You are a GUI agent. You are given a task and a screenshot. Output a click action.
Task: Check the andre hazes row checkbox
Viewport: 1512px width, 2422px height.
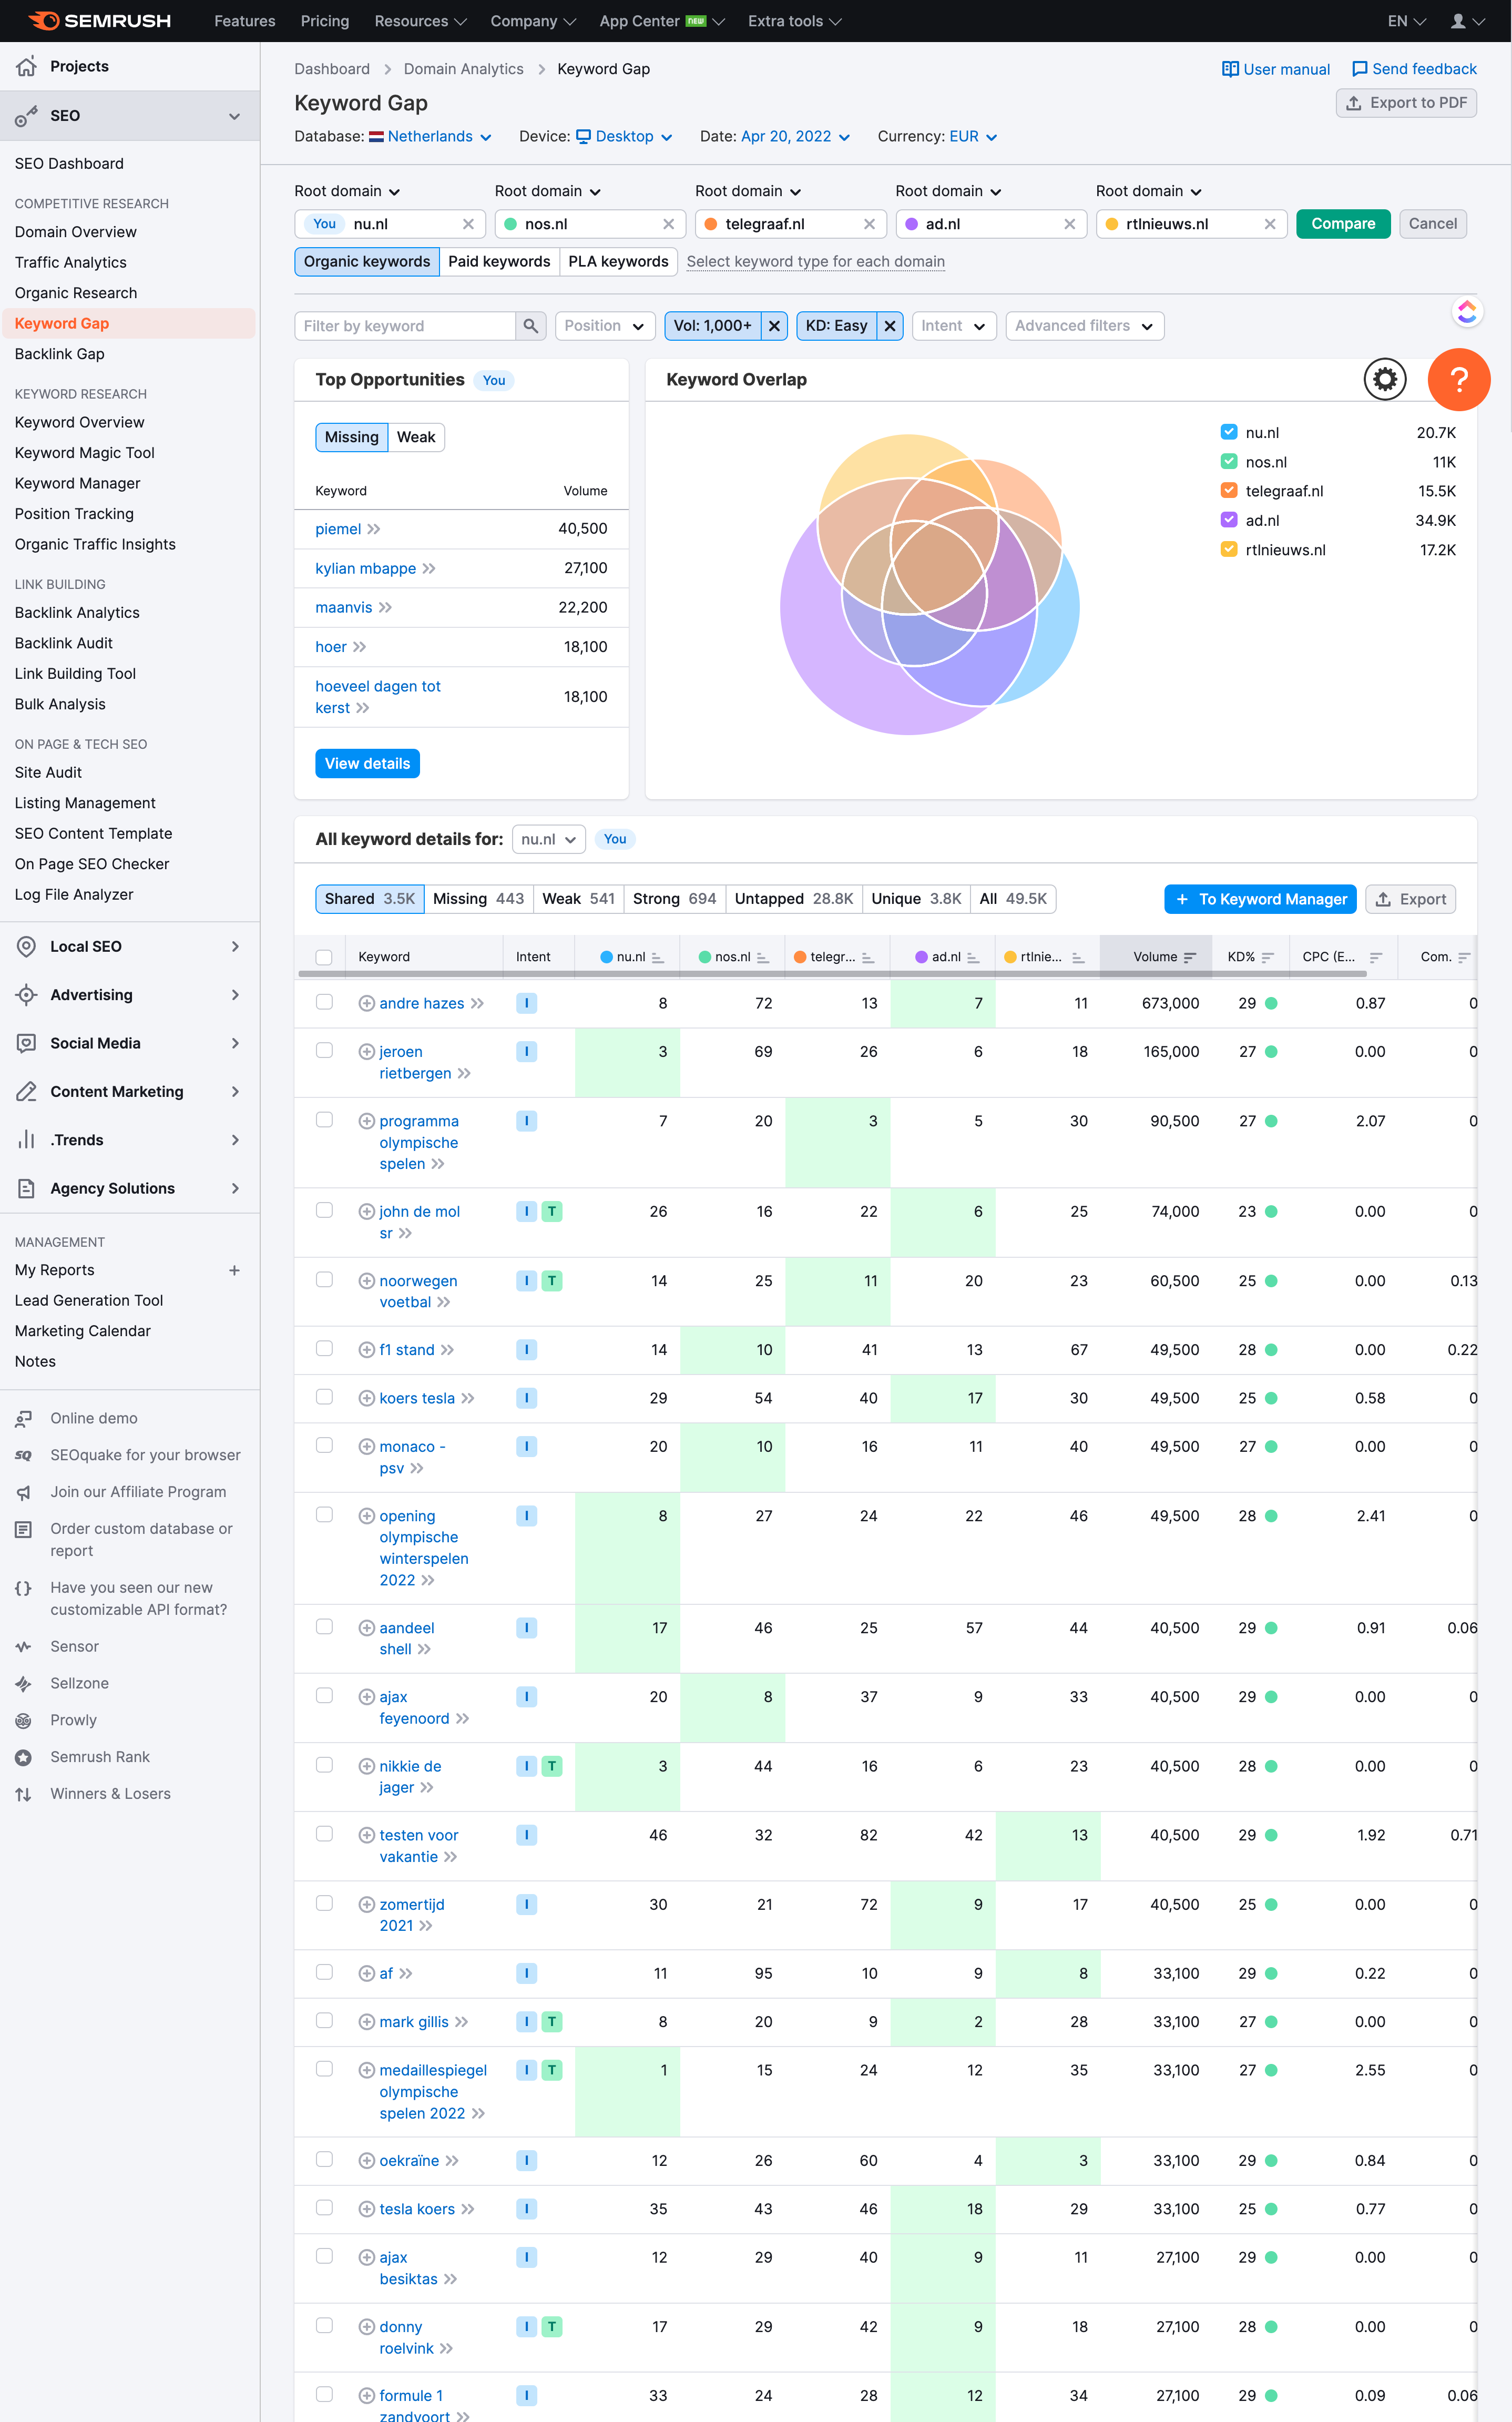324,1002
